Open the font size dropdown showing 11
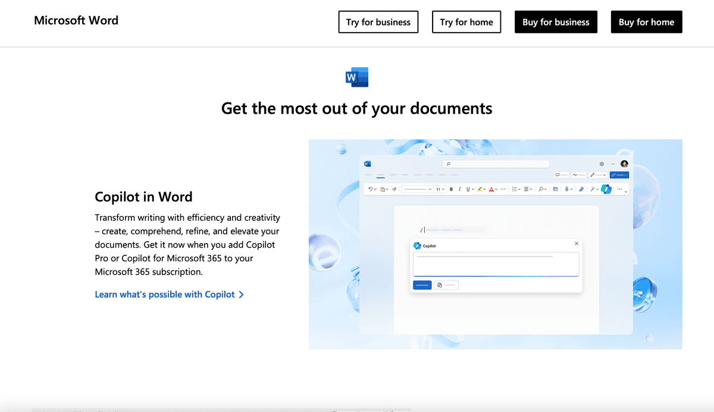714x412 pixels. tap(439, 189)
